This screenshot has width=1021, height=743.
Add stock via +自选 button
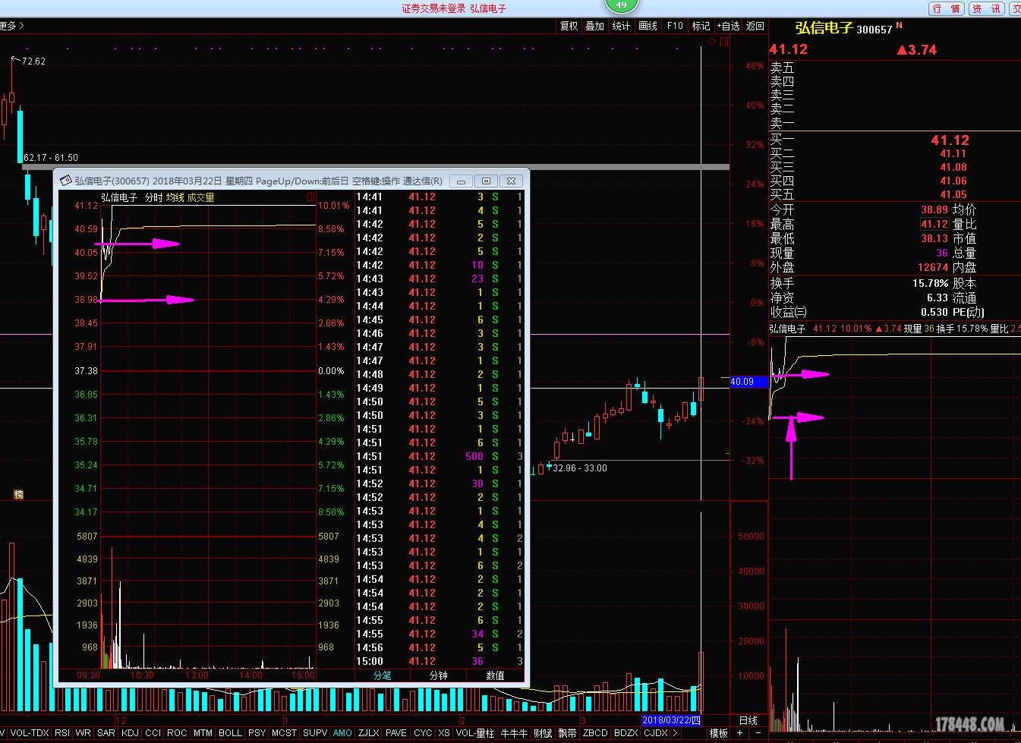point(728,26)
